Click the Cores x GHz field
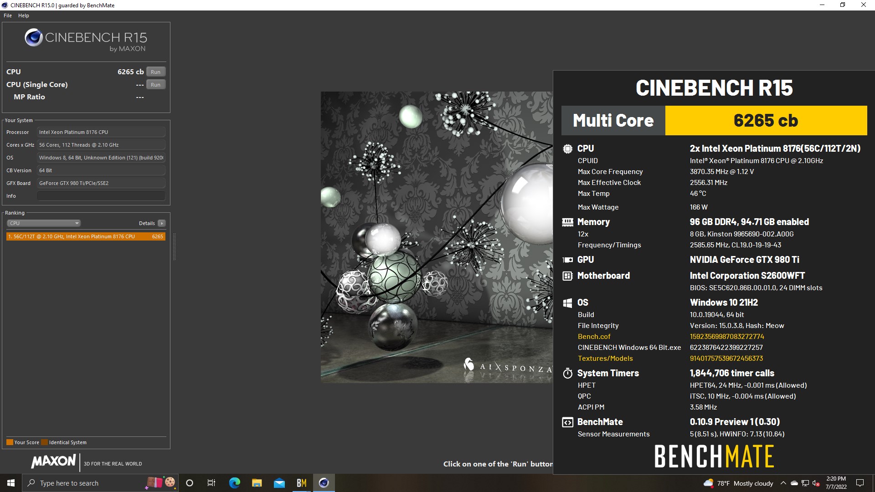 pos(101,145)
